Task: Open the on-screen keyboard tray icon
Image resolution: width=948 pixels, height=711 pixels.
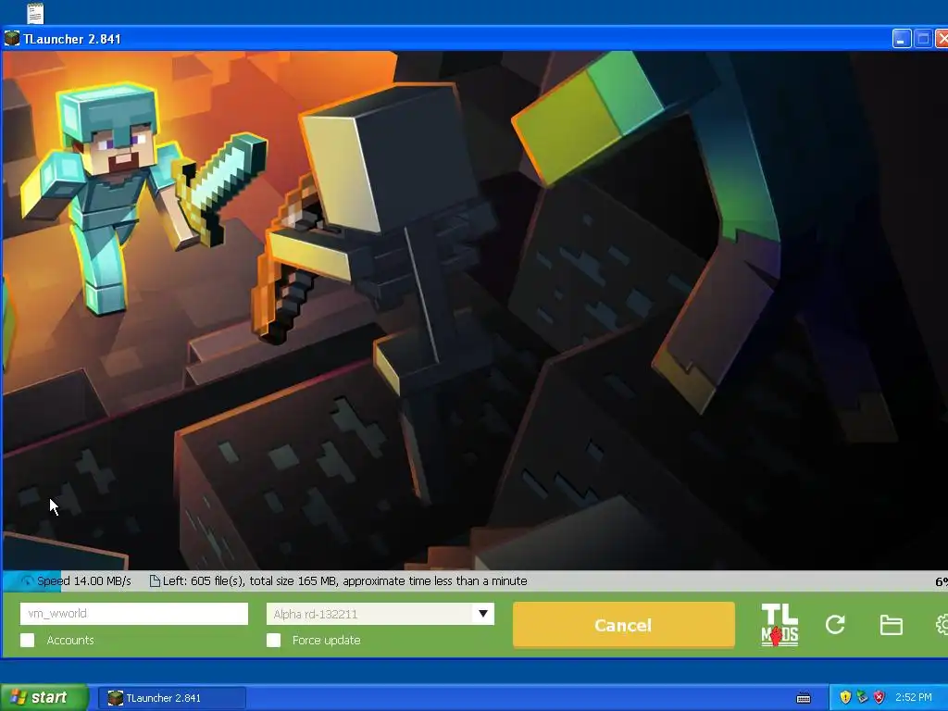Action: tap(804, 698)
